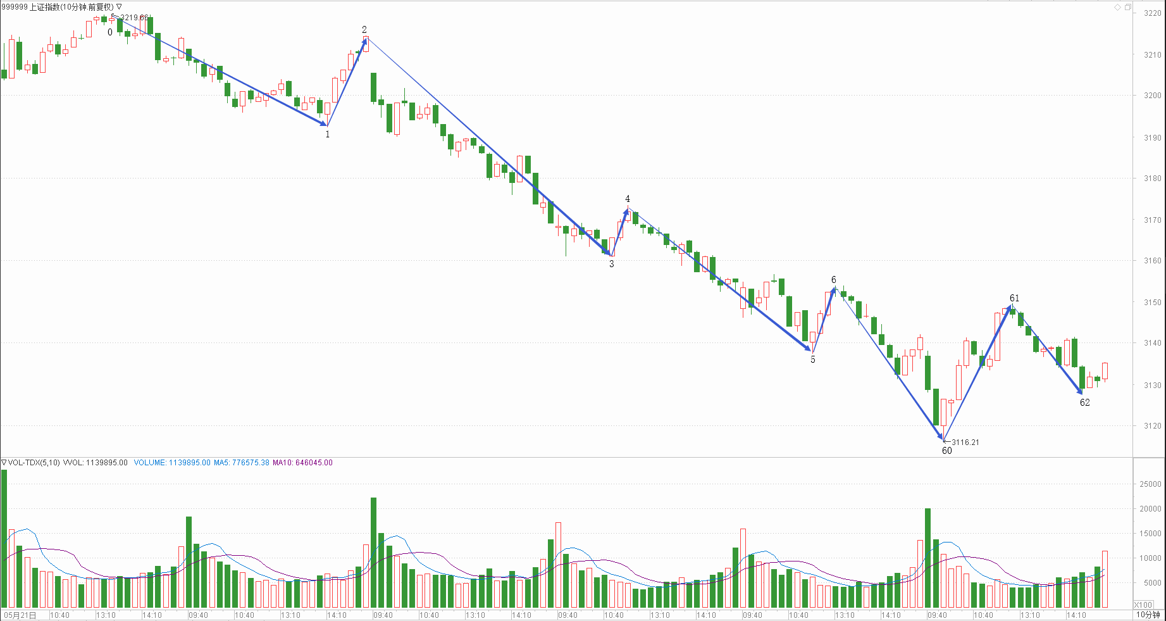Click the 3160 level on price axis
Viewport: 1166px width, 621px height.
(1152, 260)
